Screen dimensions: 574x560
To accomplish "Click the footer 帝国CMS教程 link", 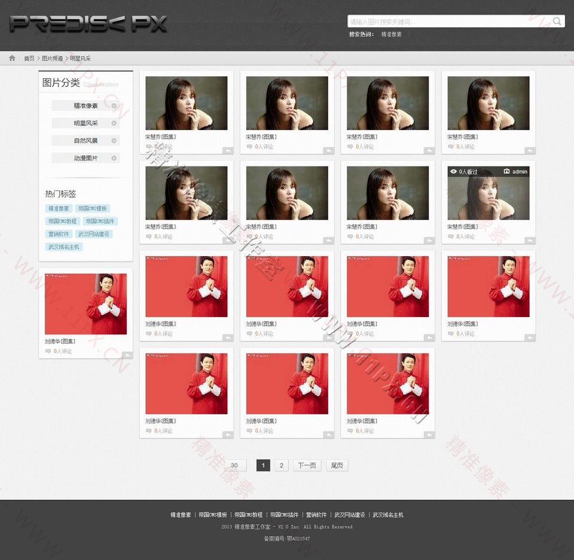I will pyautogui.click(x=249, y=515).
